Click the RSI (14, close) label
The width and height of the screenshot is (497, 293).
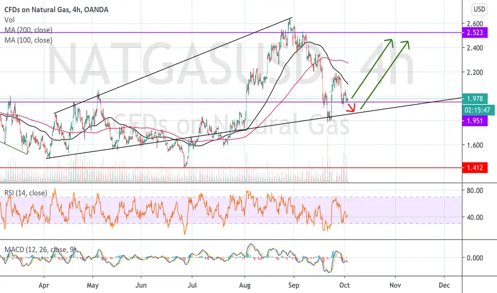pos(26,193)
